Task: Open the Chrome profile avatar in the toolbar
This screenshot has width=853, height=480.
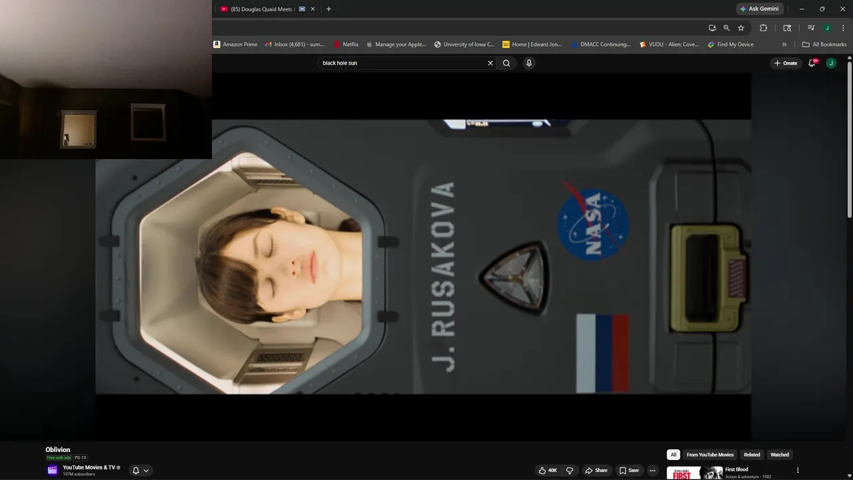Action: 827,28
